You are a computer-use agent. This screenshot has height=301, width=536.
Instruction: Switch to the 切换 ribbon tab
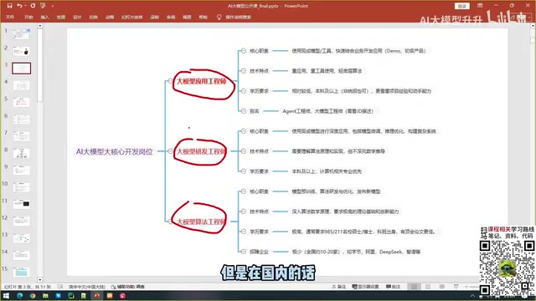[x=93, y=17]
